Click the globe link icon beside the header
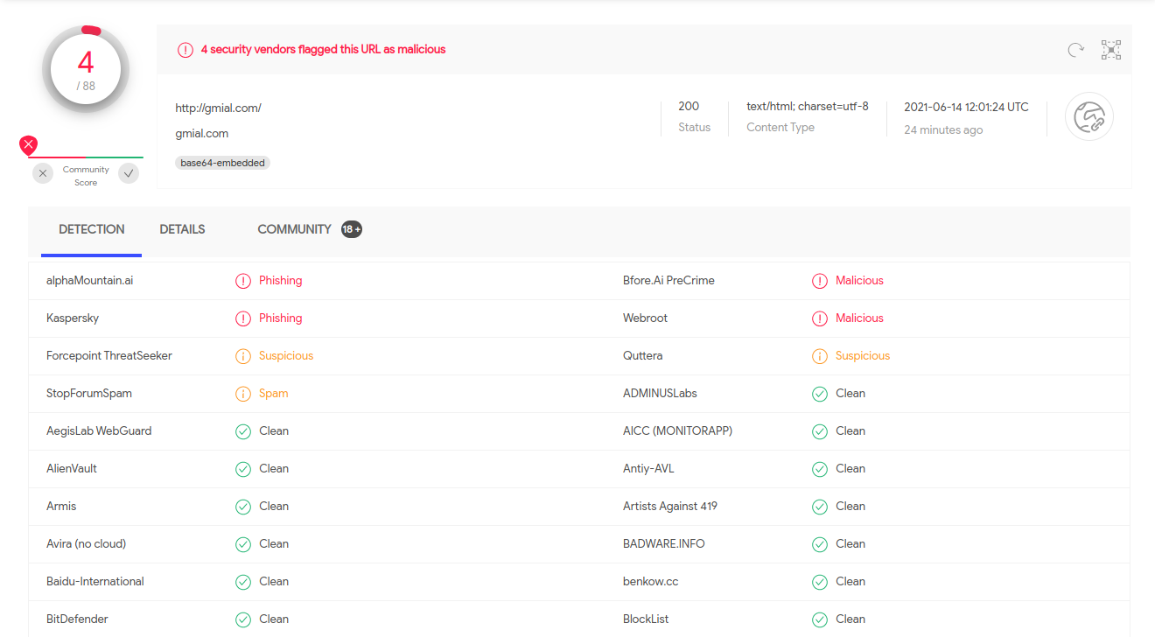This screenshot has height=637, width=1155. [1088, 116]
